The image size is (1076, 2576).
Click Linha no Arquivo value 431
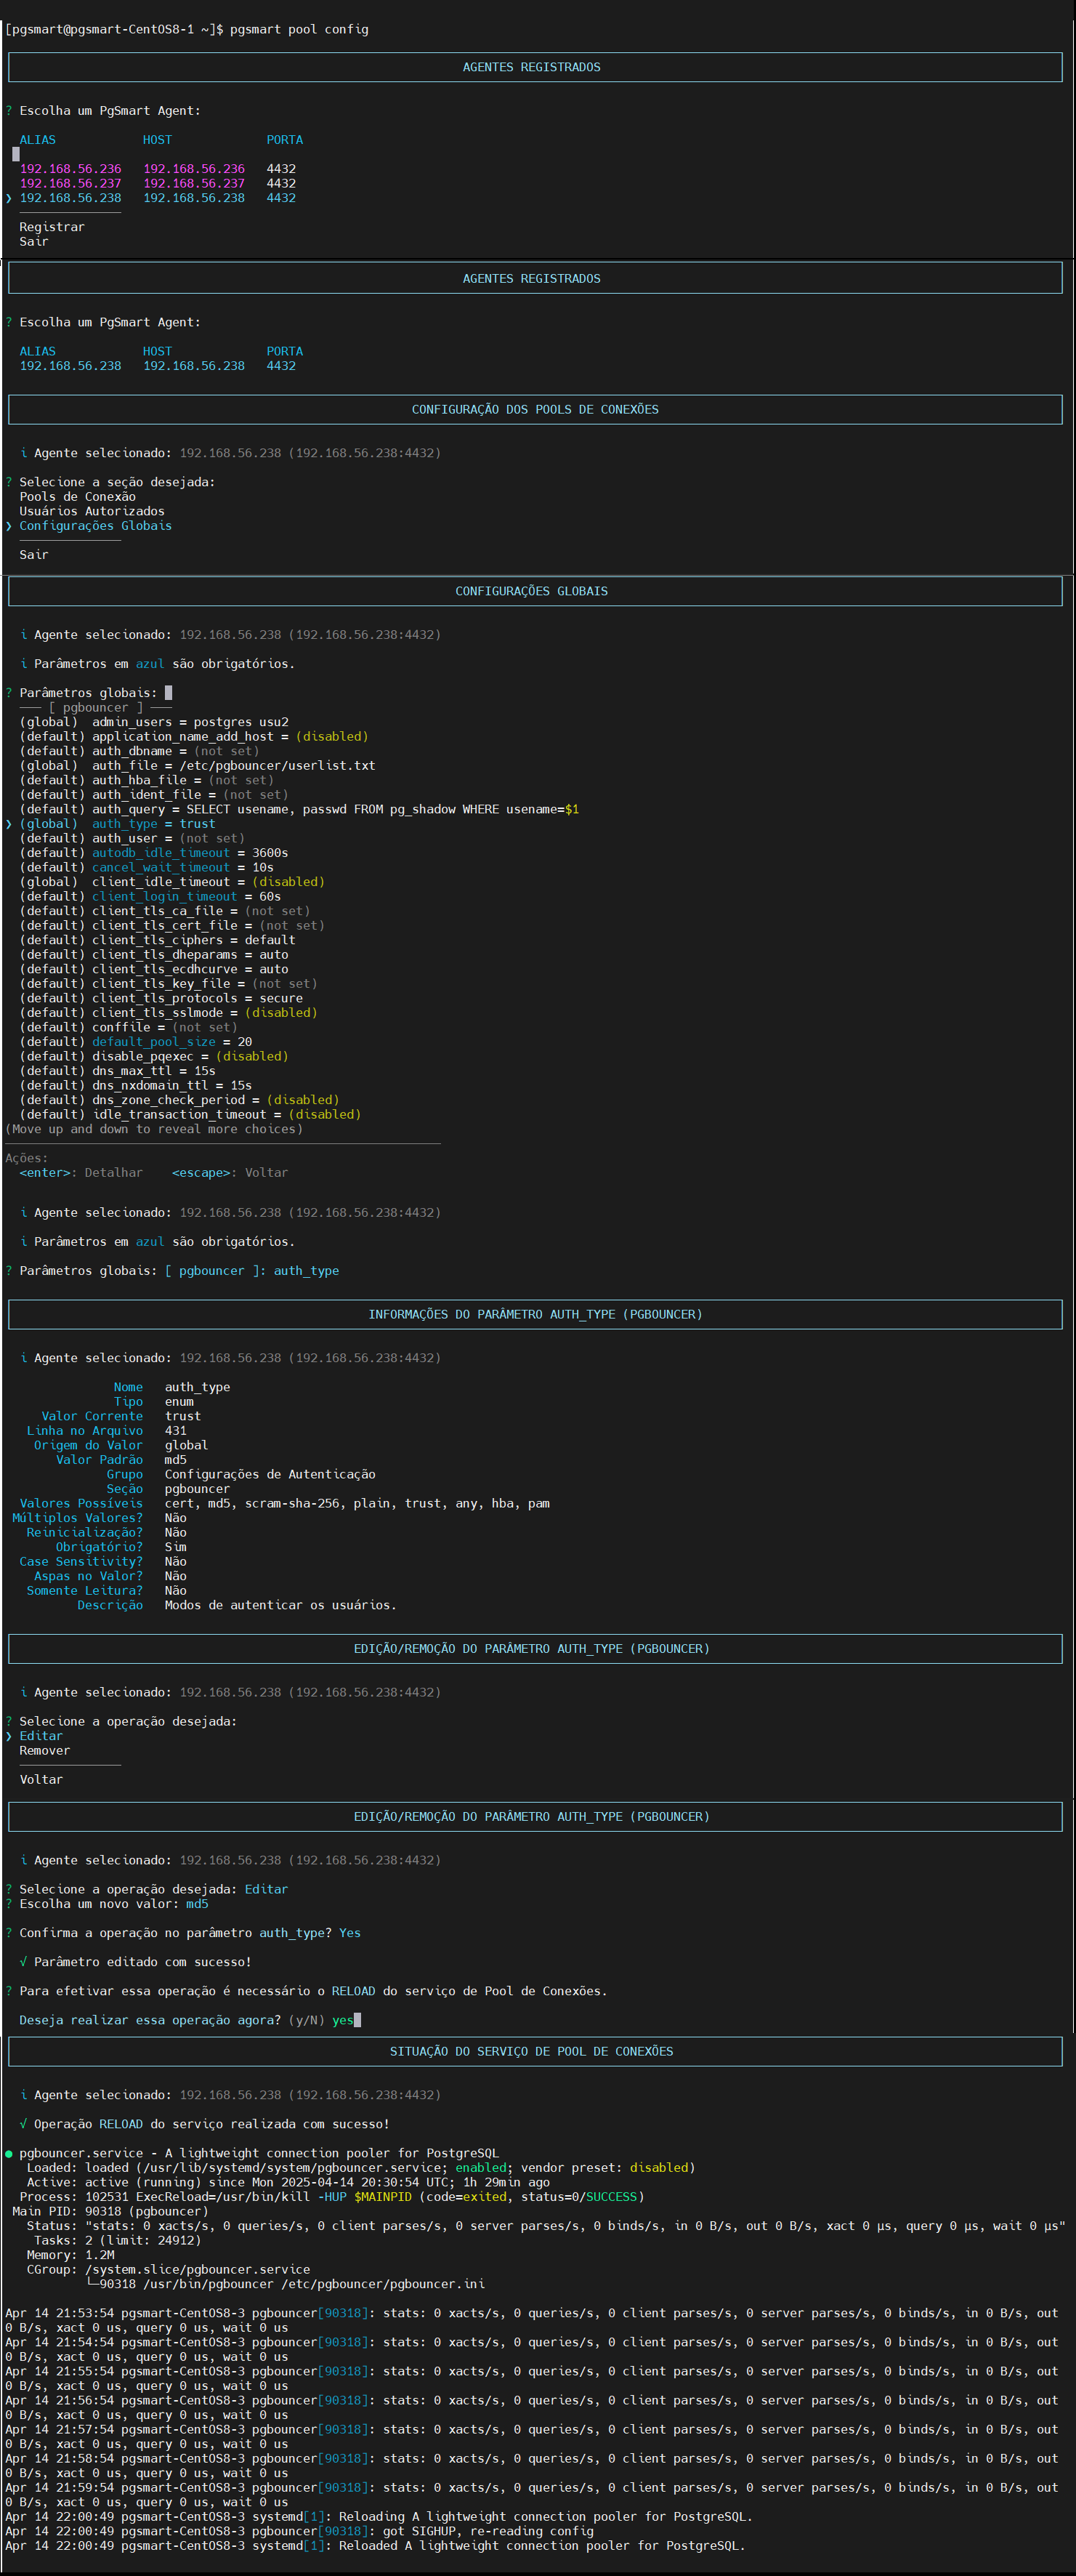176,1431
